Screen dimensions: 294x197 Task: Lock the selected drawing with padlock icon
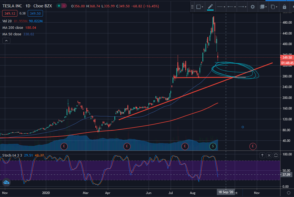point(284,7)
